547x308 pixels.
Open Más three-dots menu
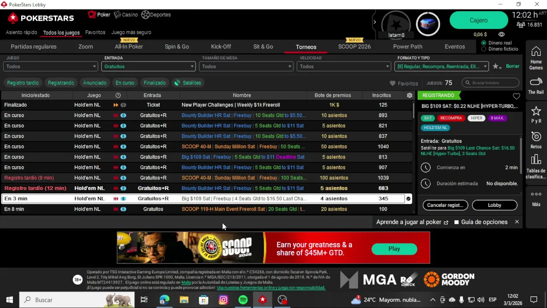click(x=536, y=194)
